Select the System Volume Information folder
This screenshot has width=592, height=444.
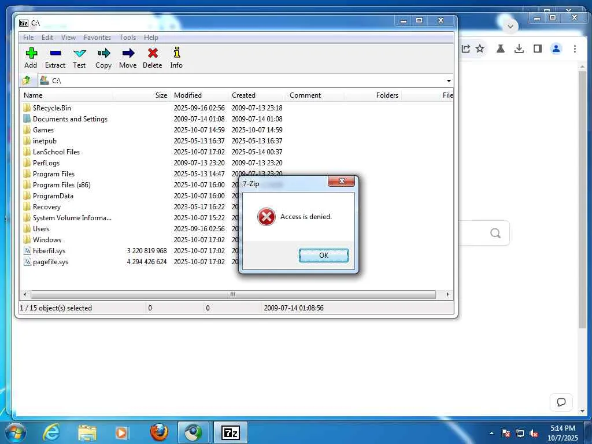click(x=72, y=218)
